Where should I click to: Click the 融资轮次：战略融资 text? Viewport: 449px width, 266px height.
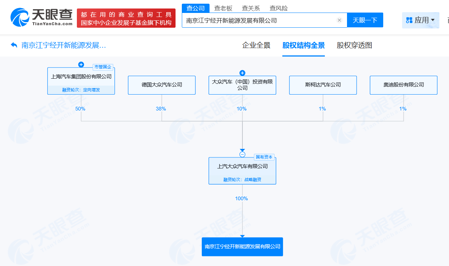tap(242, 180)
